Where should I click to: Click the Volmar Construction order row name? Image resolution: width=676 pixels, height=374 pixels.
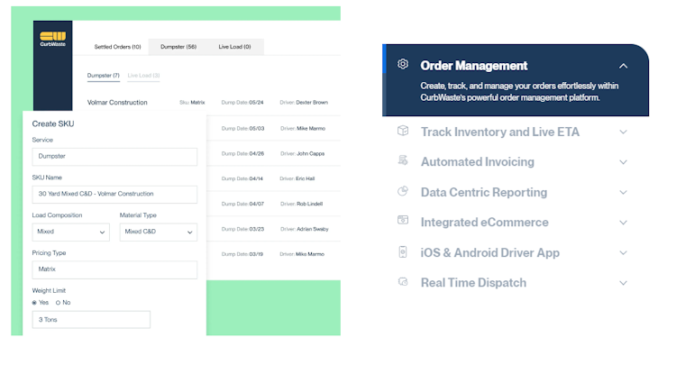(117, 103)
